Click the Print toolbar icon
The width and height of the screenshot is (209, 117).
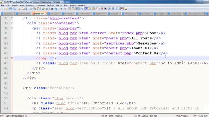coord(26,9)
